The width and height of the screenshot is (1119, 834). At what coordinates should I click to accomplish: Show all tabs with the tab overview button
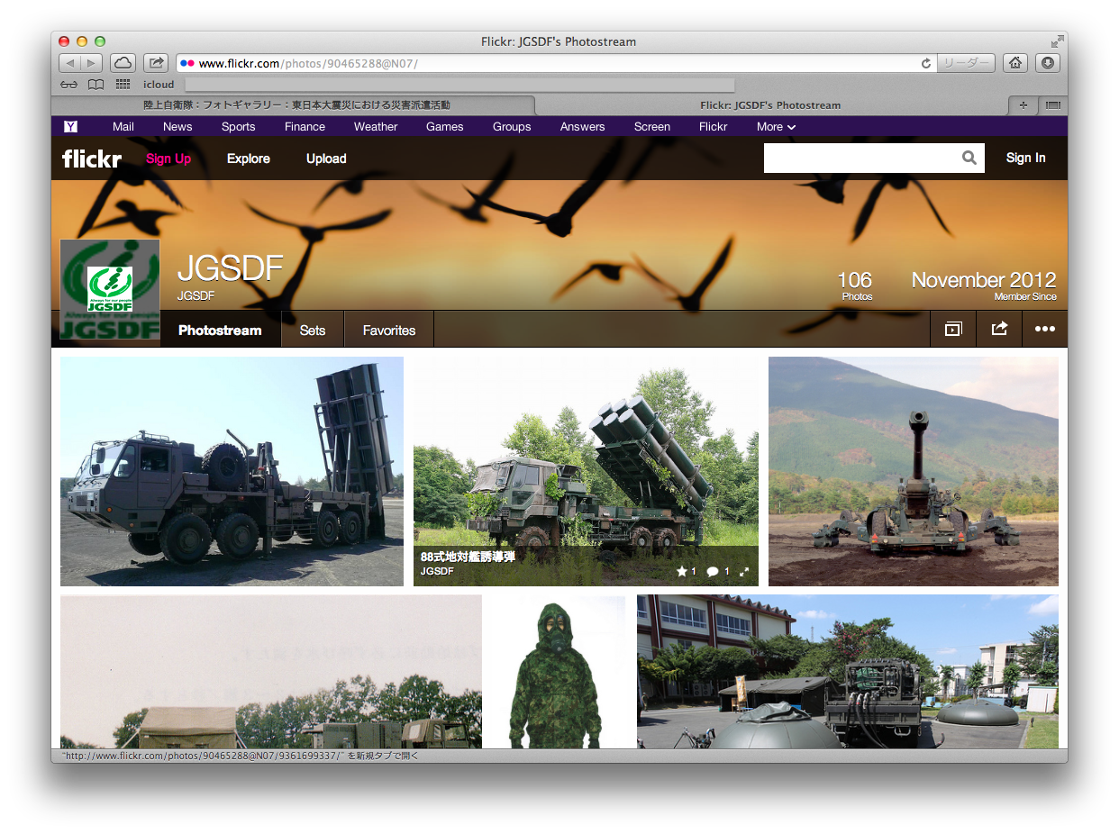(1052, 105)
